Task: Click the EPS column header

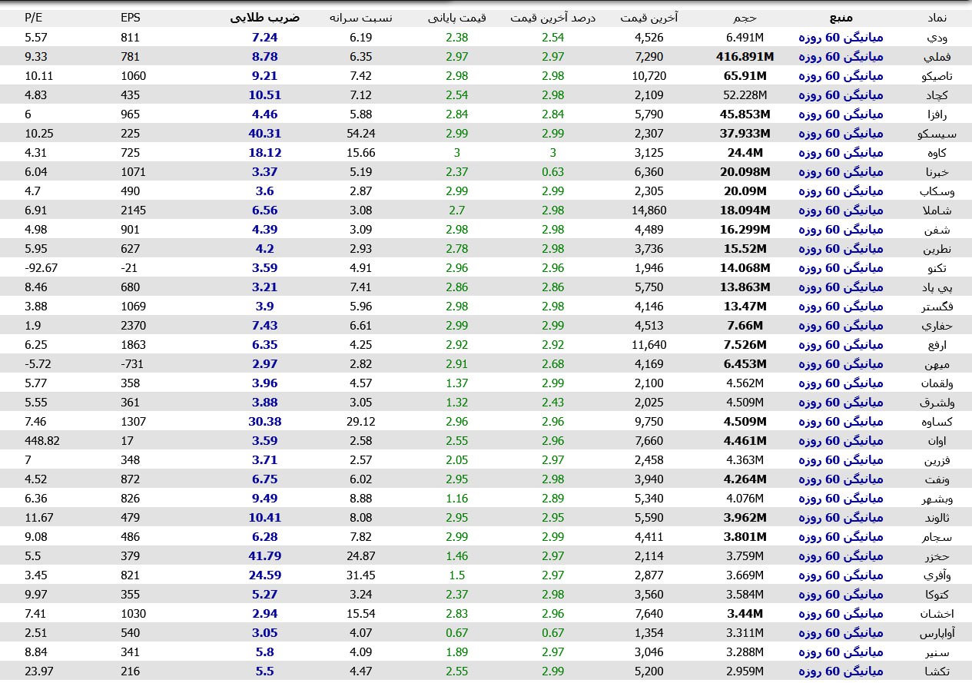Action: [x=131, y=17]
